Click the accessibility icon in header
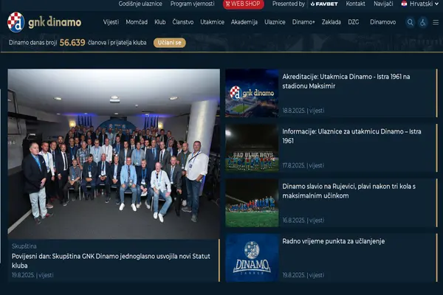Image resolution: width=443 pixels, height=295 pixels. coord(423,22)
